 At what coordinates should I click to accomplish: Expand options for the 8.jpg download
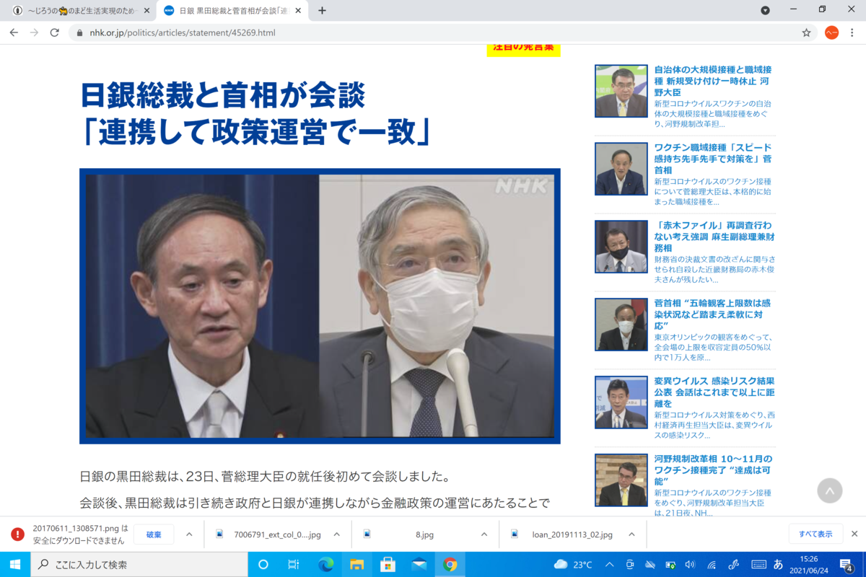pos(484,534)
